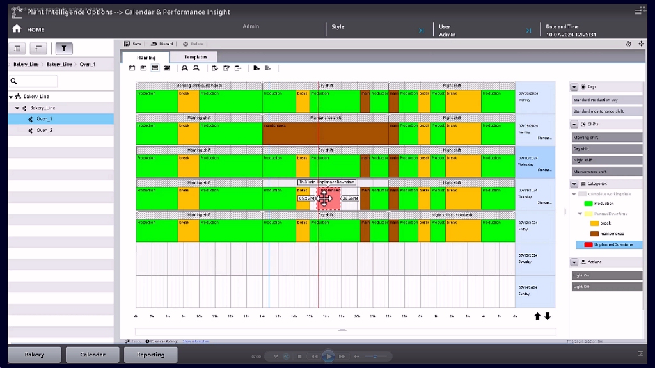Click the first magnifier zoom icon

pos(185,68)
